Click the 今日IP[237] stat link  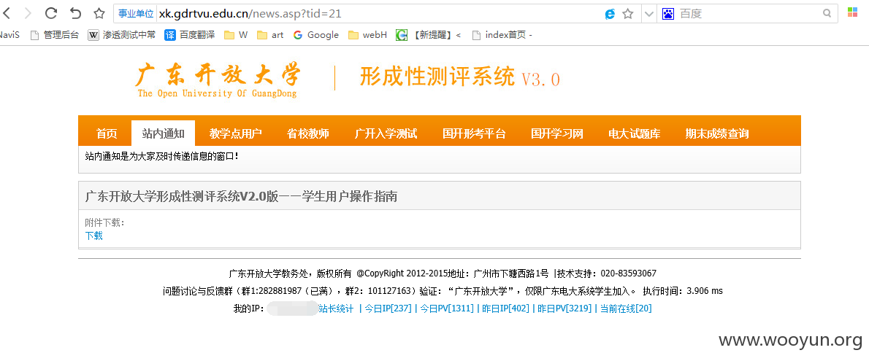click(388, 308)
